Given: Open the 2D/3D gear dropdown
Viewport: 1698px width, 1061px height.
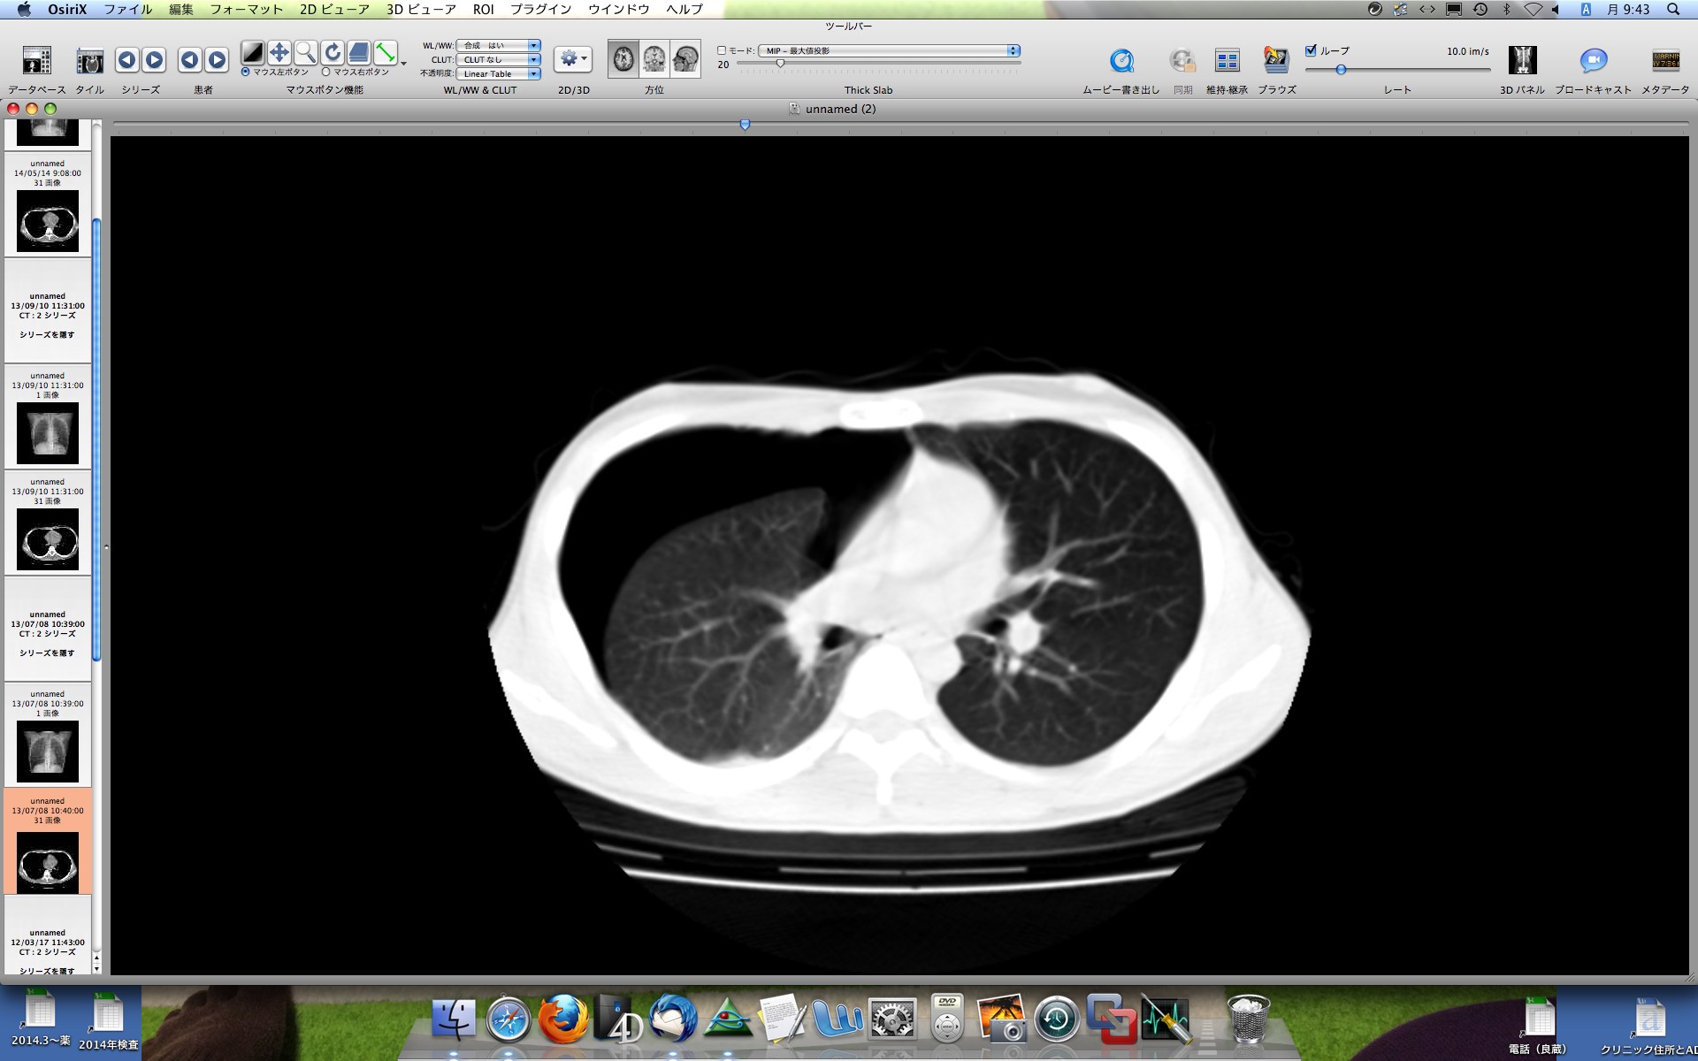Looking at the screenshot, I should [573, 58].
